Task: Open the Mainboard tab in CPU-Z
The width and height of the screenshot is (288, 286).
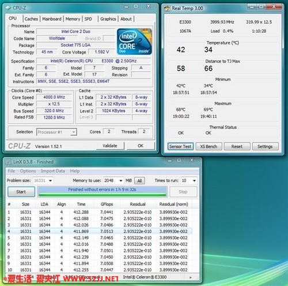Action: click(x=52, y=19)
